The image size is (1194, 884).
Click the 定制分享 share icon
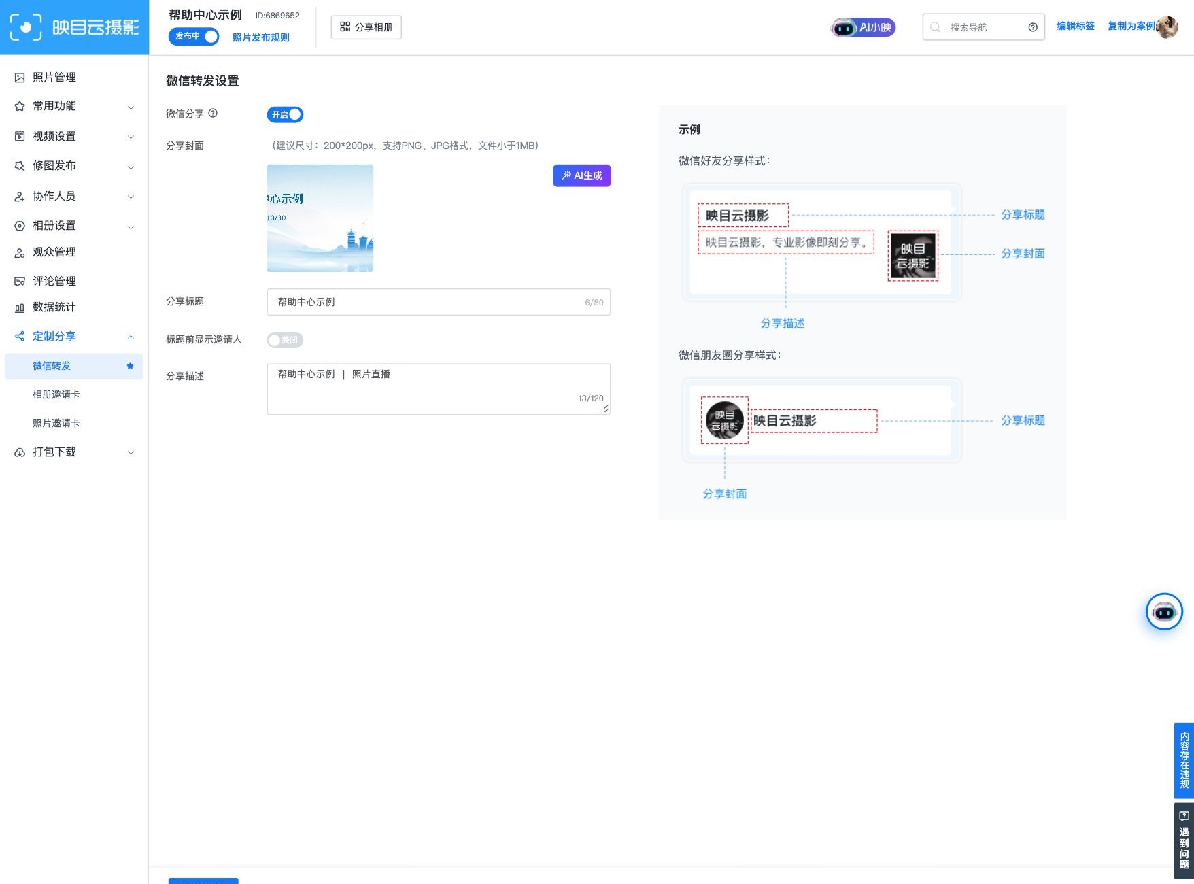point(20,337)
